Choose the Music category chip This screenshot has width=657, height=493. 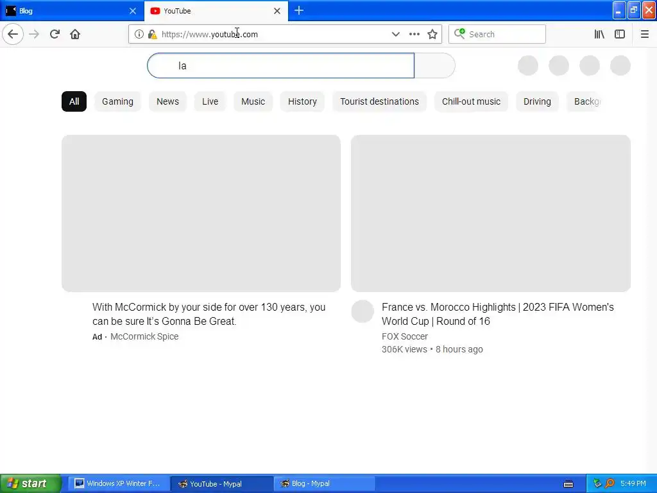(253, 101)
